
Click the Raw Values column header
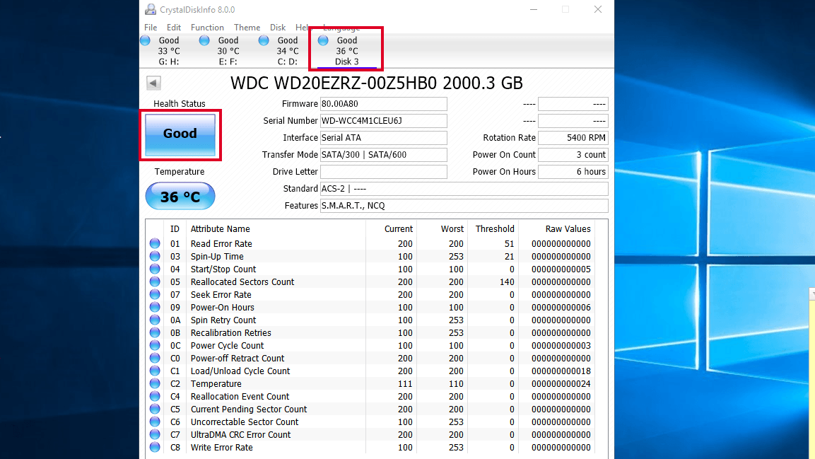coord(568,228)
